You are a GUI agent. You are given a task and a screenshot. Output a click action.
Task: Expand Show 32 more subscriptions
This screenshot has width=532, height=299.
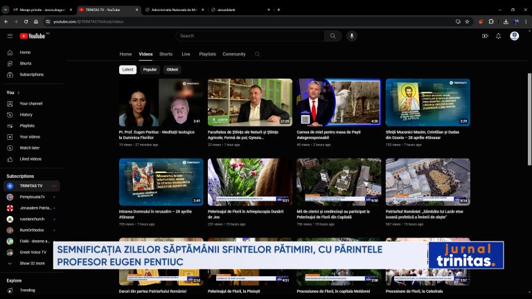pos(32,264)
